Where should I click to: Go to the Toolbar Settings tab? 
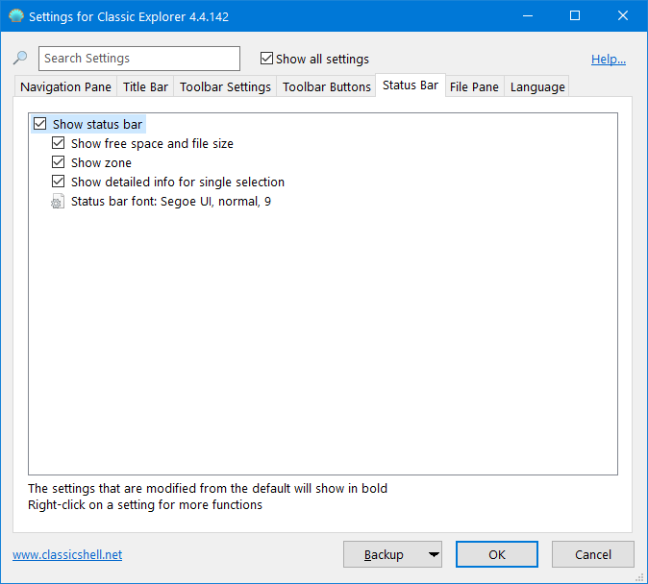click(x=225, y=86)
